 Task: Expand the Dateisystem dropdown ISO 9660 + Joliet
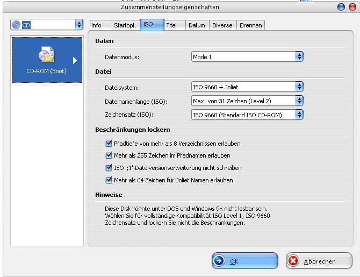247,87
